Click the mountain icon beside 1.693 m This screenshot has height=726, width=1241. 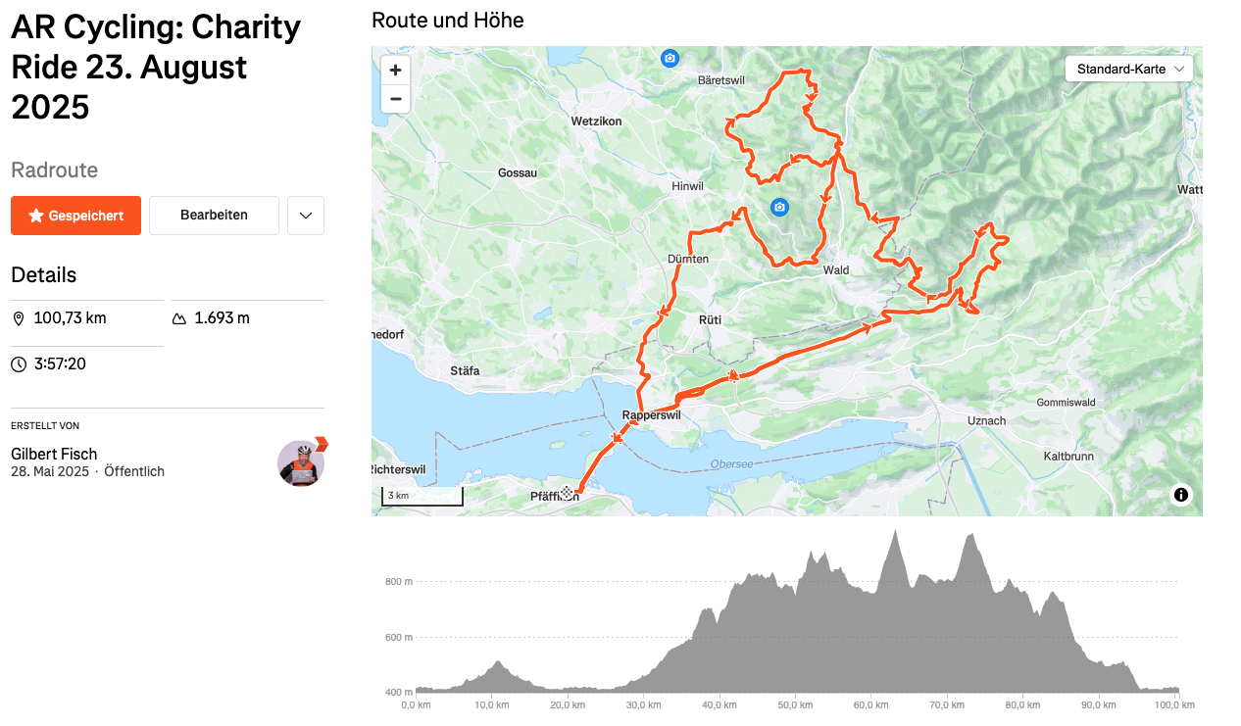(x=179, y=318)
